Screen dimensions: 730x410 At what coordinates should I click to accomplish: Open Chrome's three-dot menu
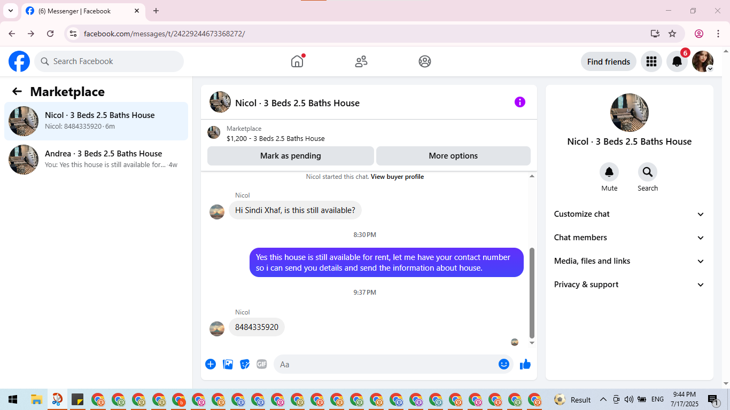717,34
